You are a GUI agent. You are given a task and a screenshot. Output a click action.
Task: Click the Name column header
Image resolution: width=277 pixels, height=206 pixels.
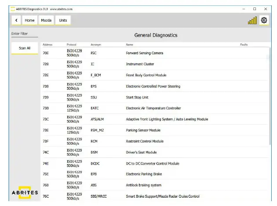pos(129,45)
